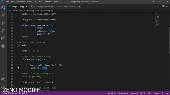The image size is (170, 95).
Task: Click the code minimap preview
Action: pos(158,19)
